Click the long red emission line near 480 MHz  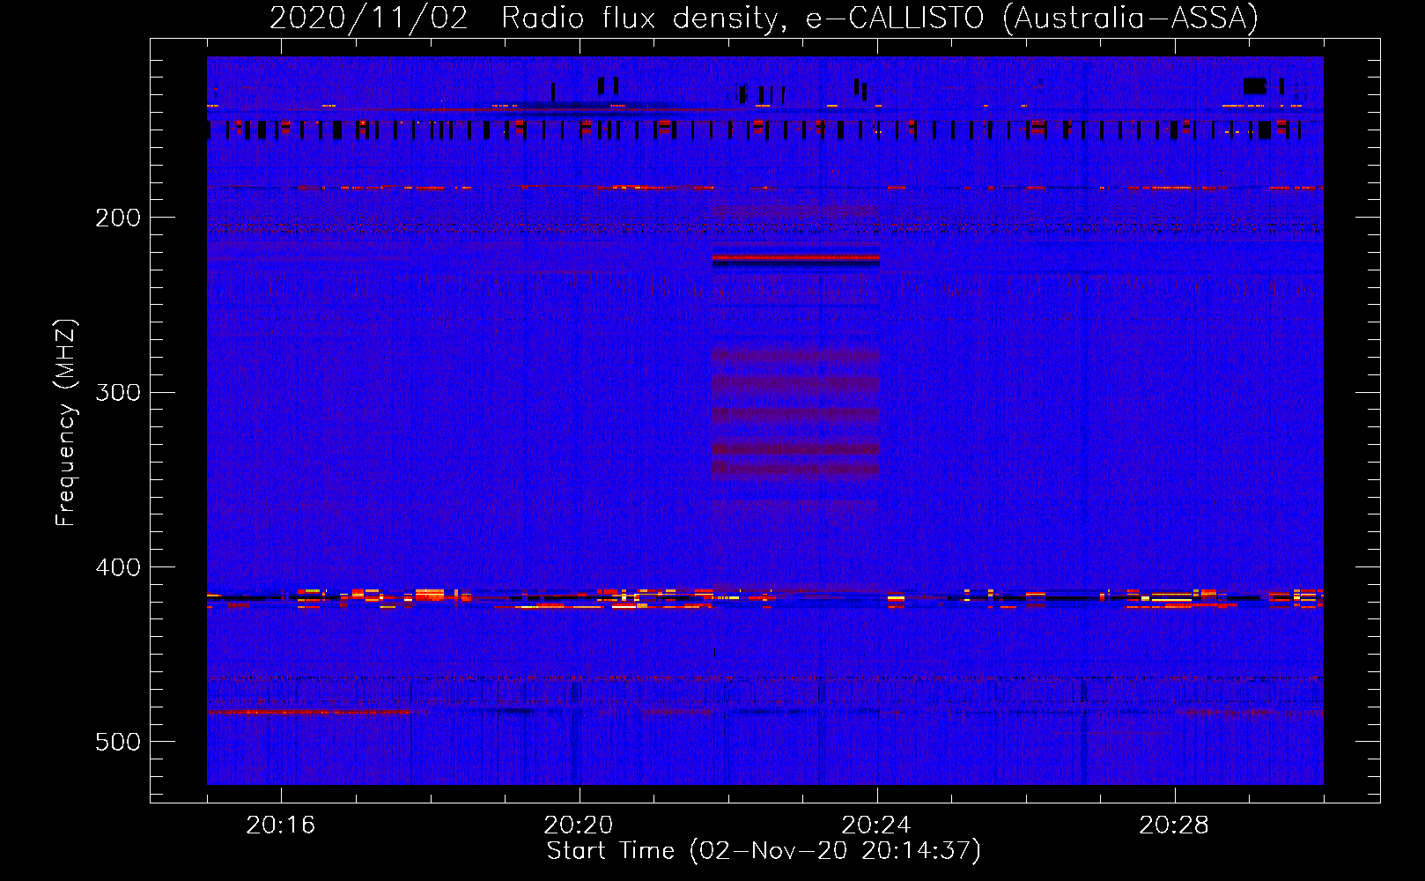pos(308,711)
